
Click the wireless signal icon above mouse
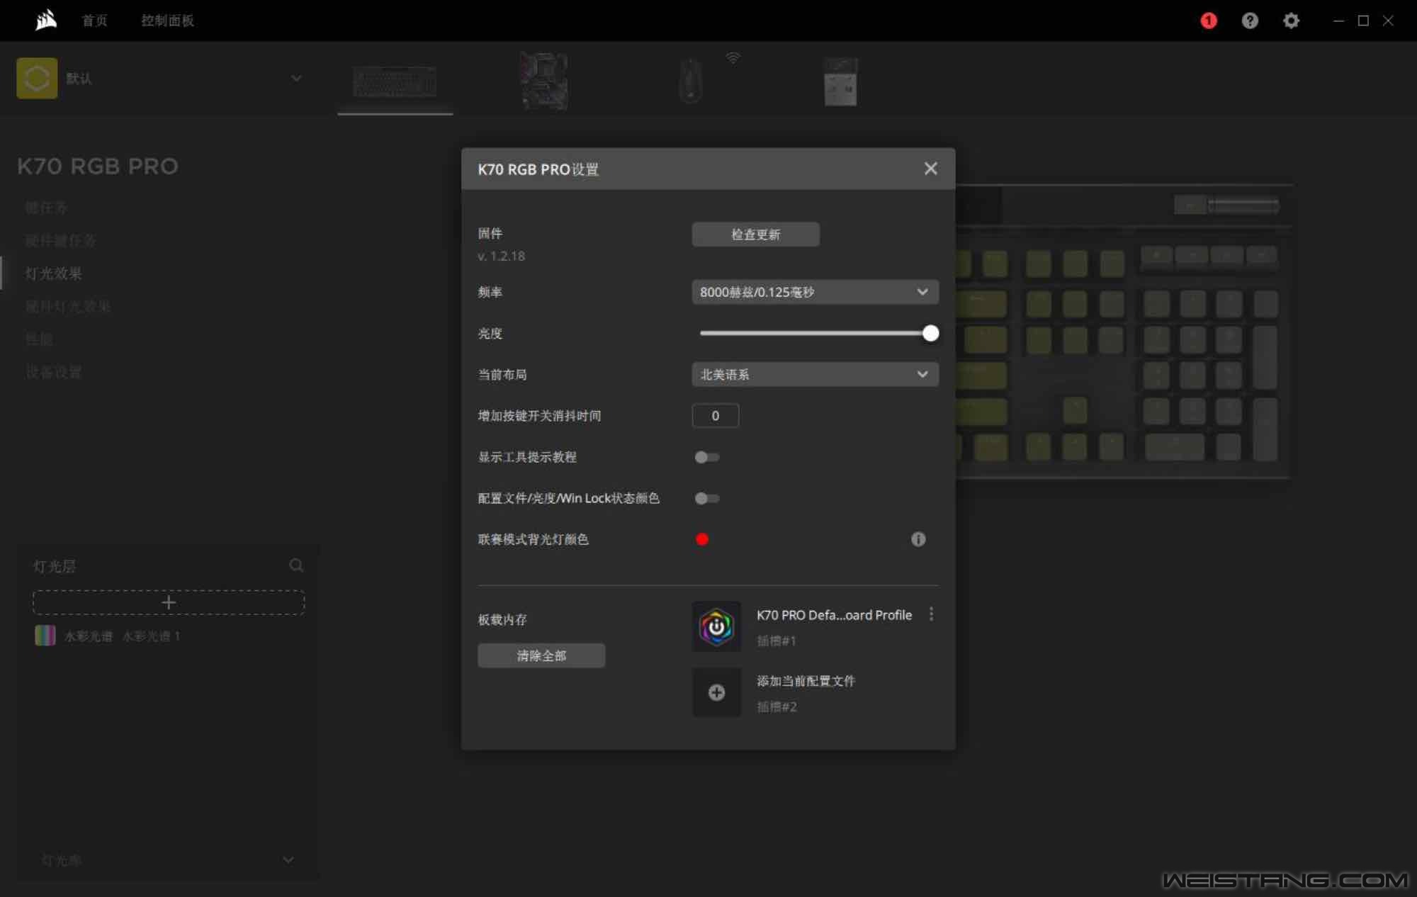[733, 57]
